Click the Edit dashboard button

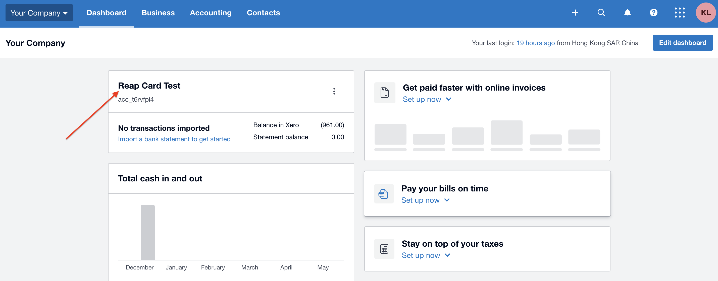pyautogui.click(x=682, y=43)
